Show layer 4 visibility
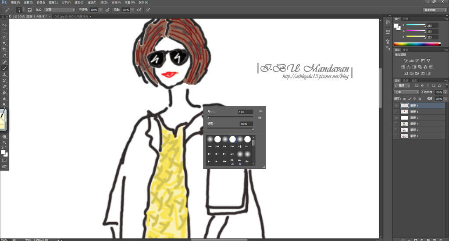The height and width of the screenshot is (241, 449). [396, 124]
